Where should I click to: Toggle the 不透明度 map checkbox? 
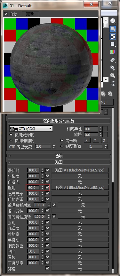tap(47, 263)
